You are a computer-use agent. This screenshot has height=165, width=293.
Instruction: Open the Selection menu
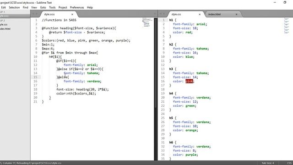(14, 7)
